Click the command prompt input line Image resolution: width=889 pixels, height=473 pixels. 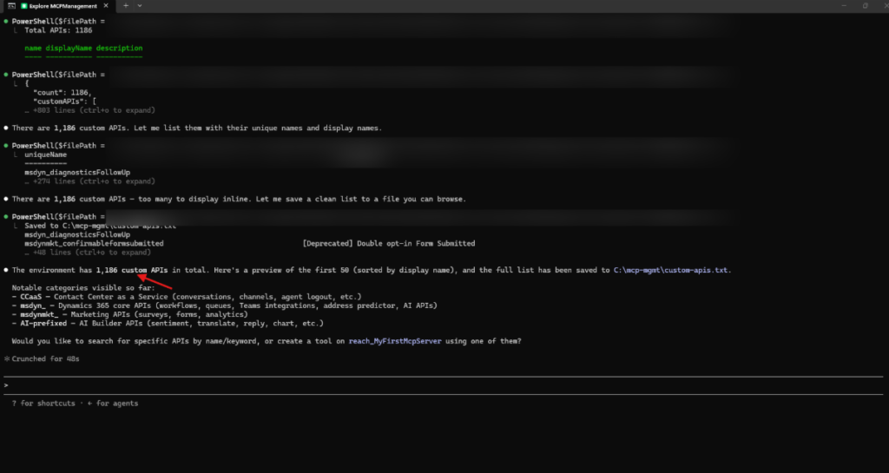[444, 385]
